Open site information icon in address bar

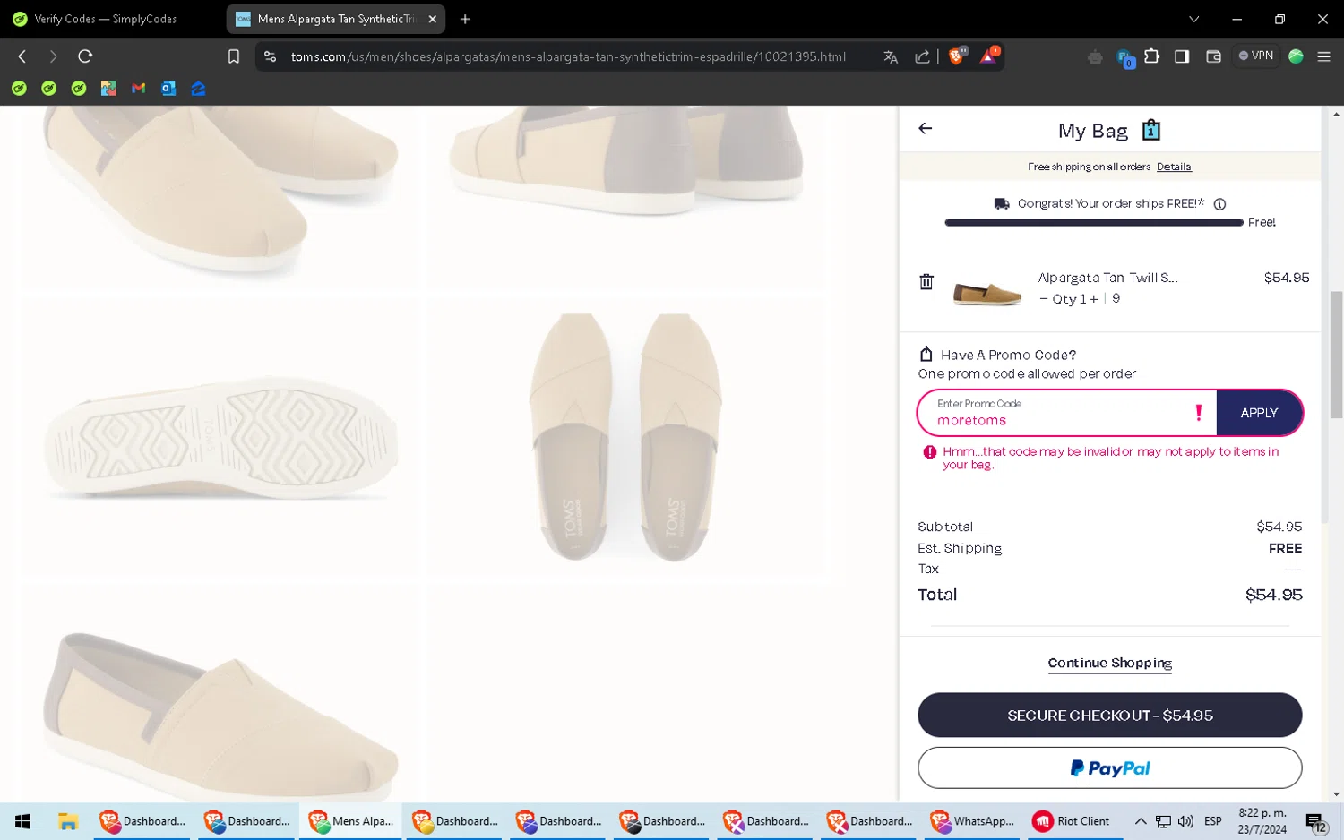point(270,56)
